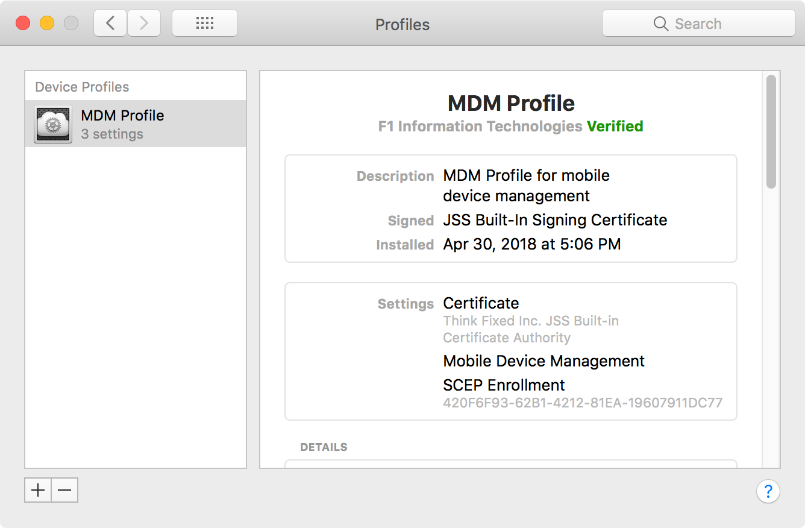Minimize the Profiles window

[x=47, y=24]
